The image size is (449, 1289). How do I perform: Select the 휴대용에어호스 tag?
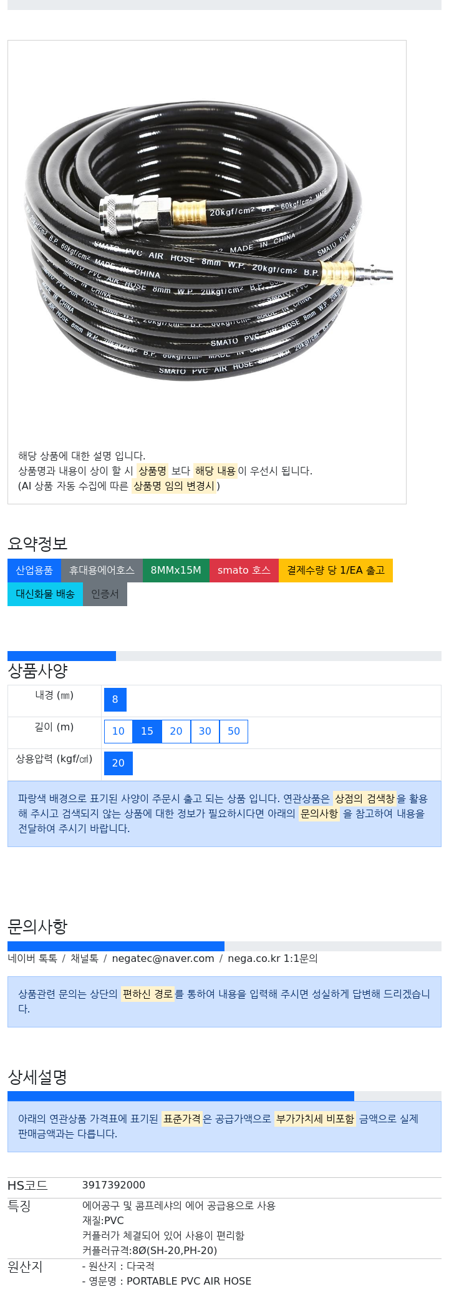pyautogui.click(x=102, y=571)
